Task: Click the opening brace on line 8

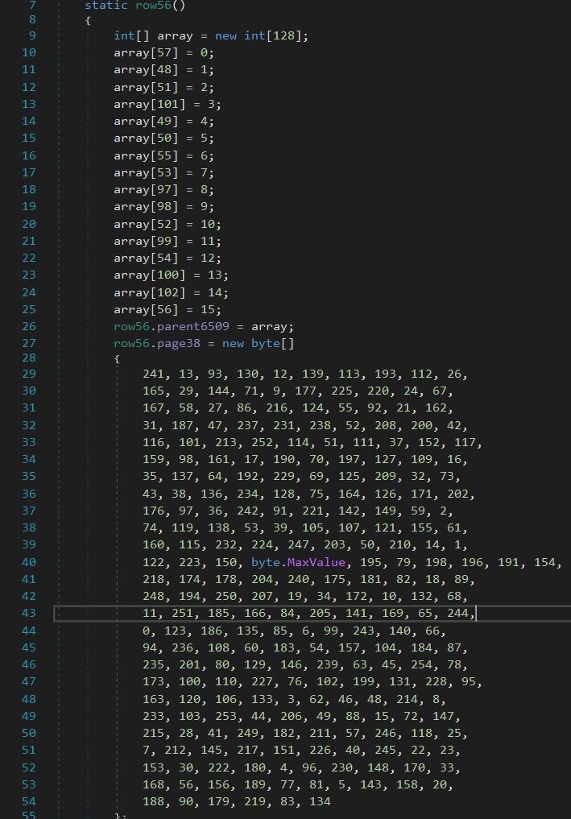Action: [88, 20]
